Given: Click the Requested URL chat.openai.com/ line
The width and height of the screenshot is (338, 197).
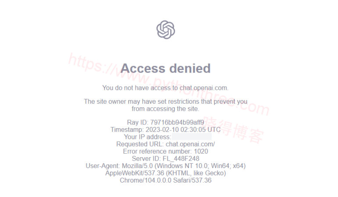Looking at the screenshot, I should [165, 144].
